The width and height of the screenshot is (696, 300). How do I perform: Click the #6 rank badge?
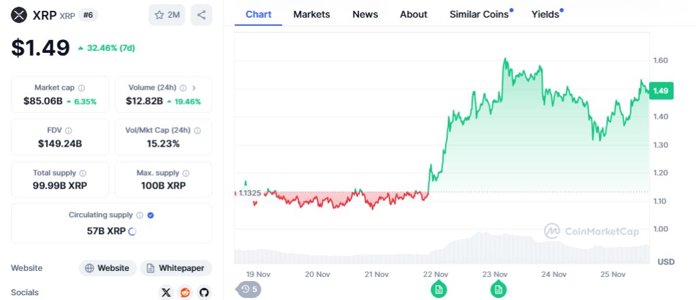pos(88,15)
